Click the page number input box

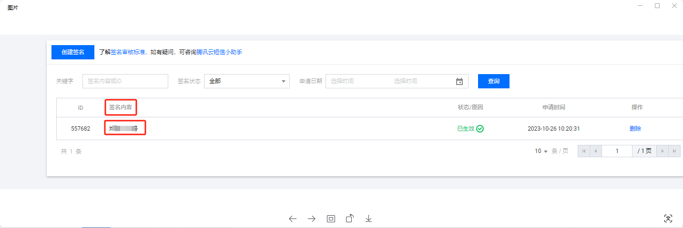point(617,151)
